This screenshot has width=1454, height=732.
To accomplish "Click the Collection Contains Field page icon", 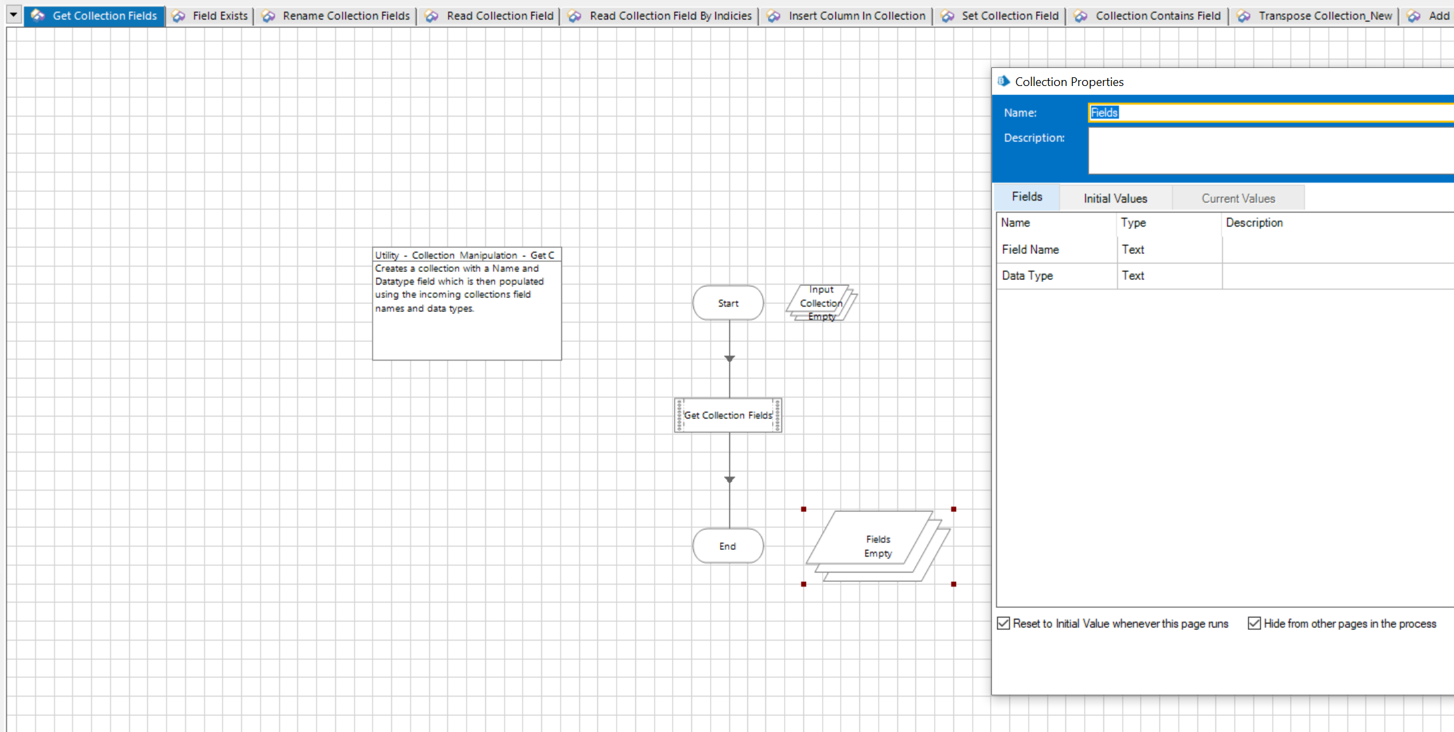I will (1081, 15).
